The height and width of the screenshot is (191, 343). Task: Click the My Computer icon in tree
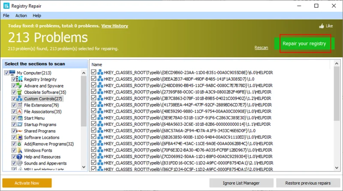point(12,73)
